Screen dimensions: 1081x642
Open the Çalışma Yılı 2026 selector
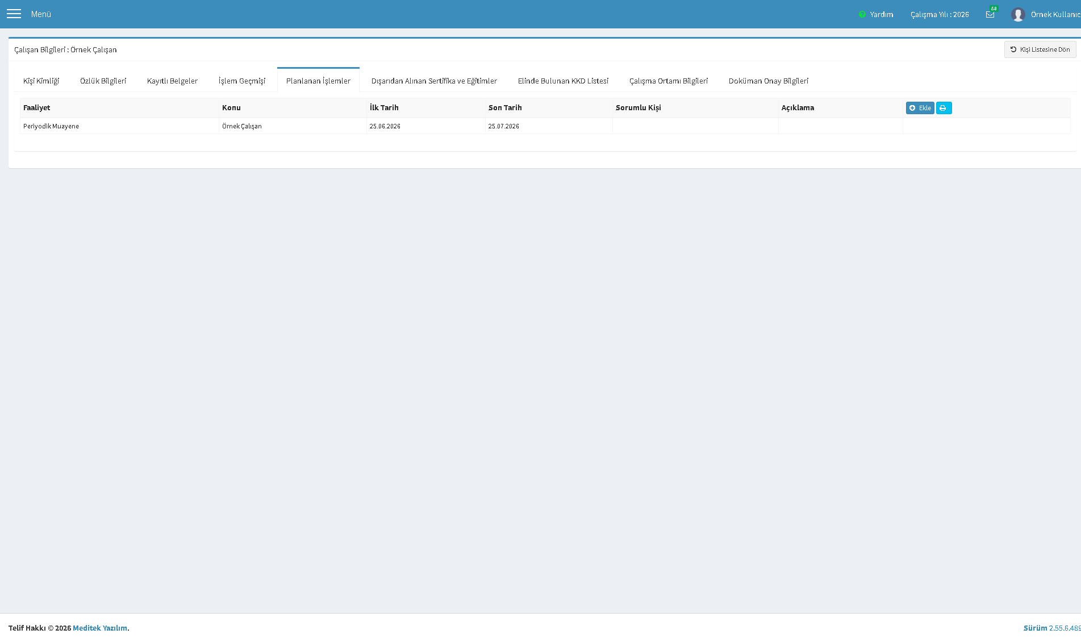coord(940,14)
